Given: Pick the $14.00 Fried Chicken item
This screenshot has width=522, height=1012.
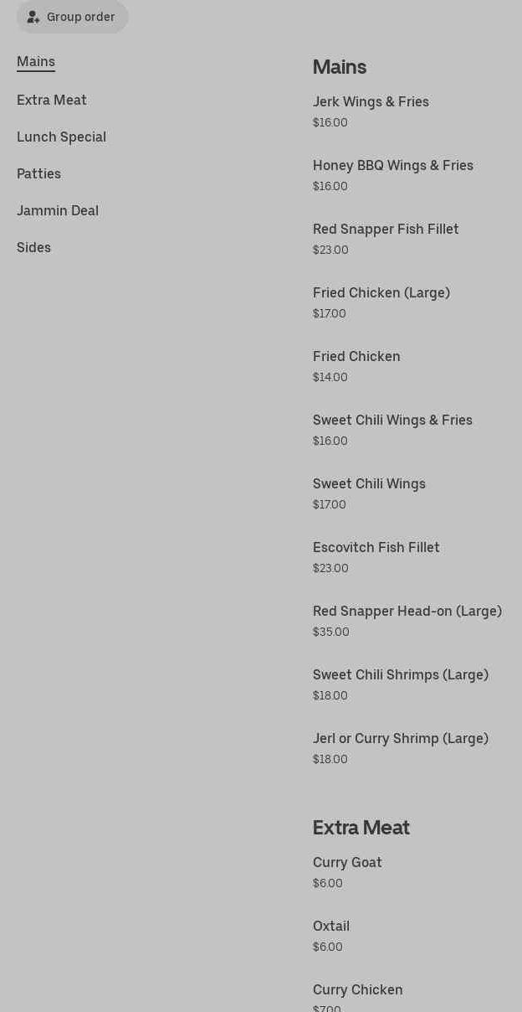Looking at the screenshot, I should coord(356,357).
